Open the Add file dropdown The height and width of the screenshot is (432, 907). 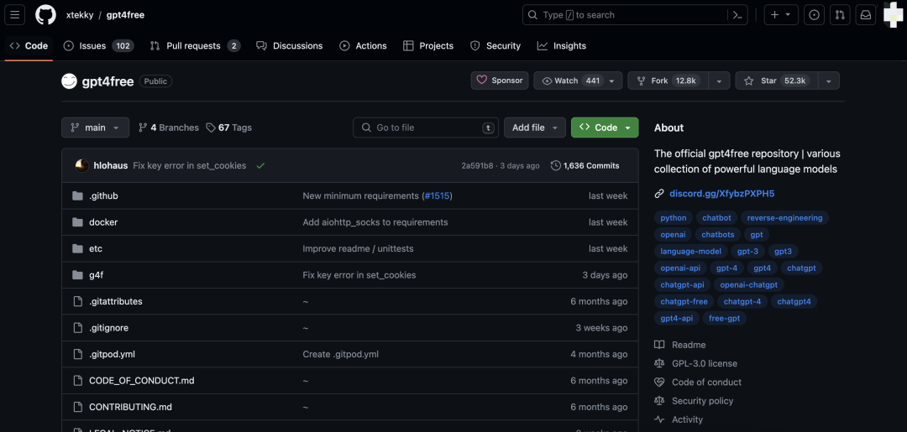click(x=535, y=128)
